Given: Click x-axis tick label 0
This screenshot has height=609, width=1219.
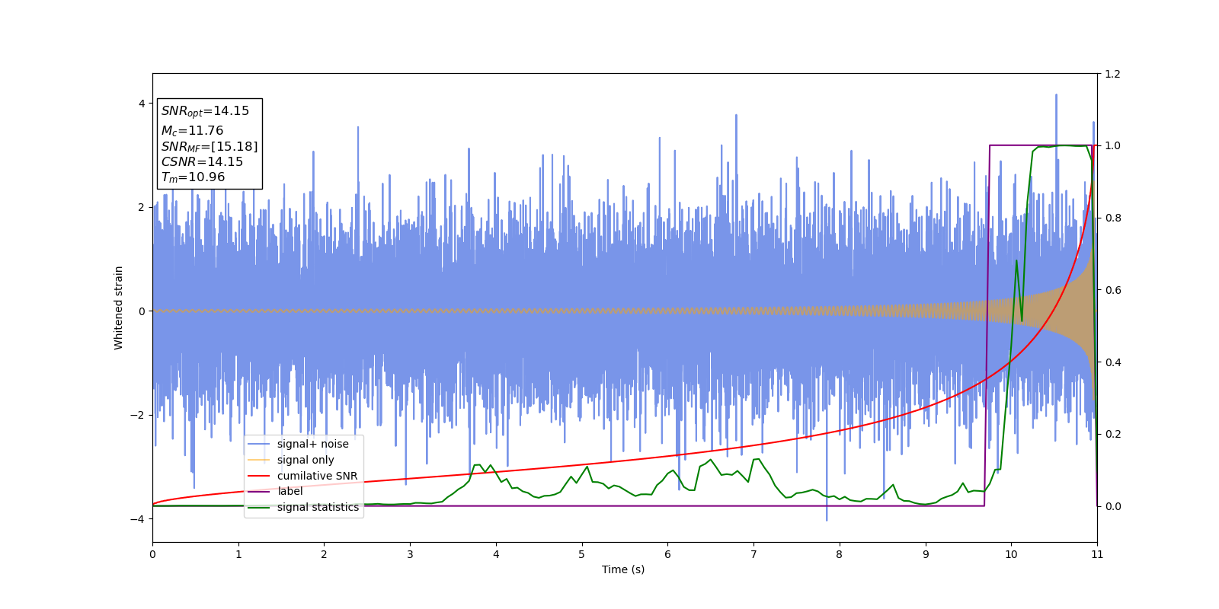Looking at the screenshot, I should (152, 554).
